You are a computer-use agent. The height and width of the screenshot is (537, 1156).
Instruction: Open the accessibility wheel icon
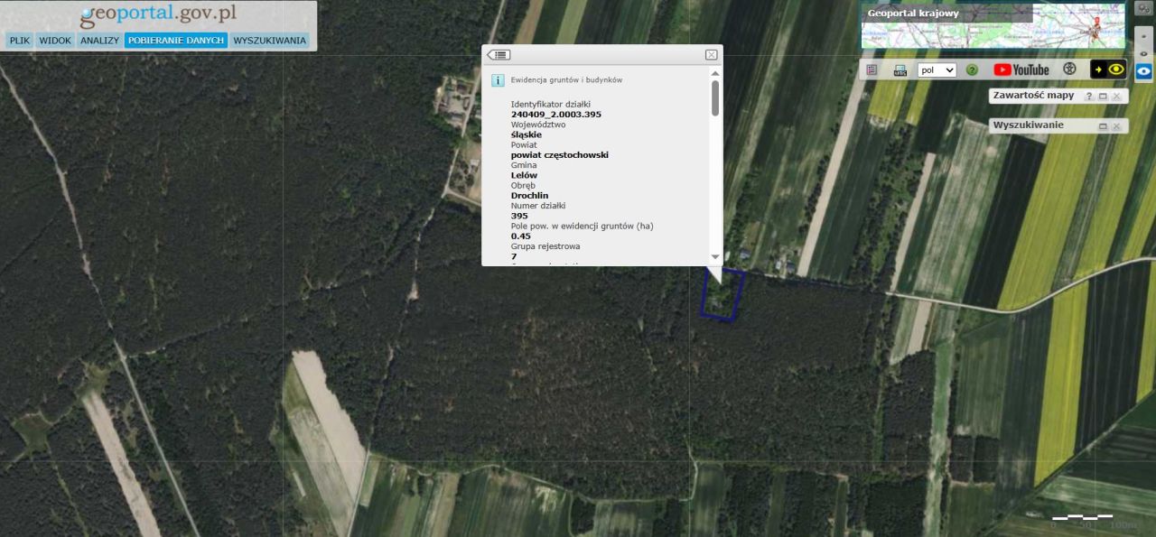point(1068,69)
